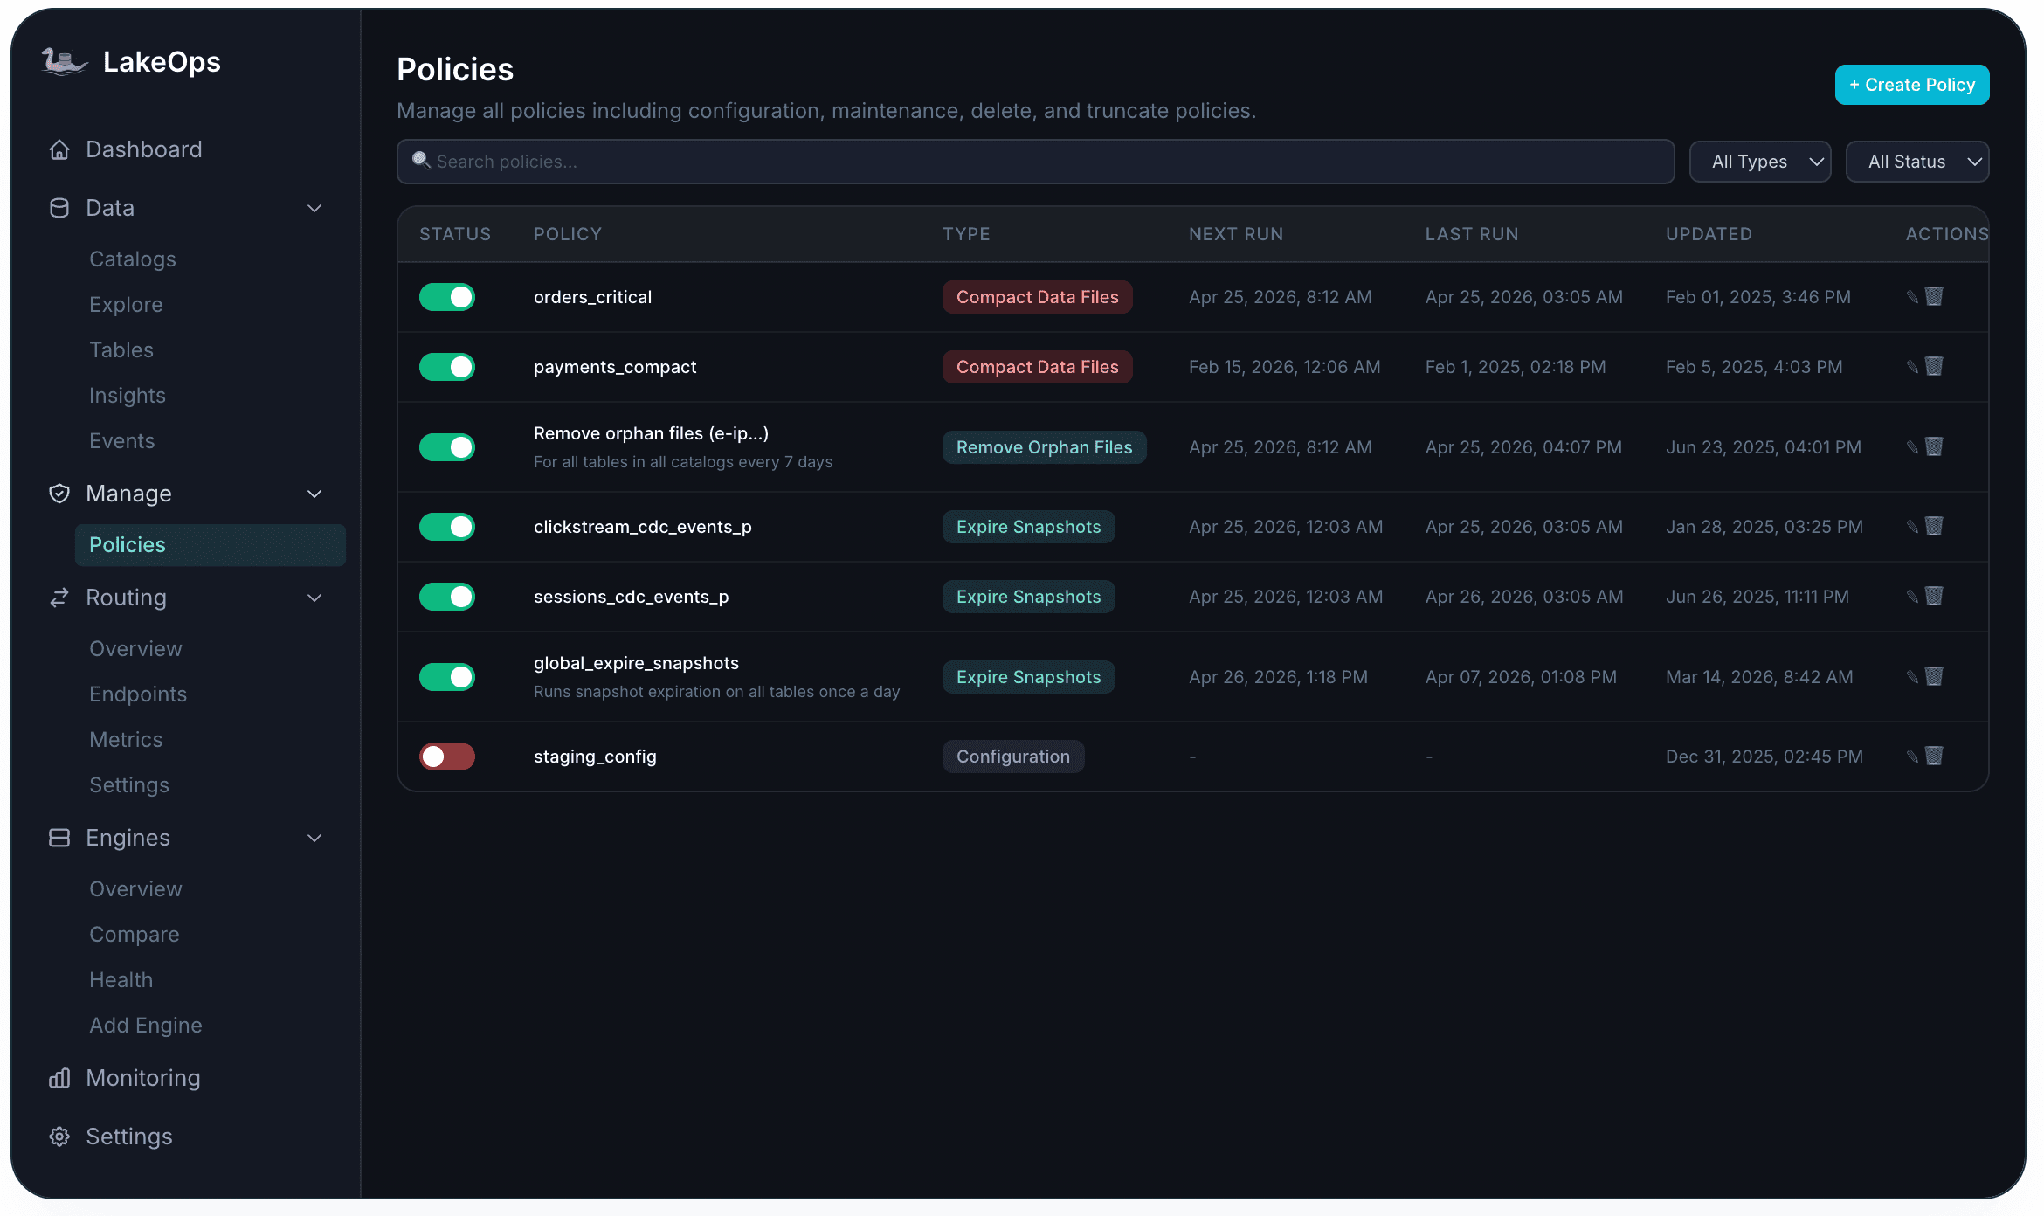Click the Create Policy button
The image size is (2044, 1216).
click(x=1912, y=85)
